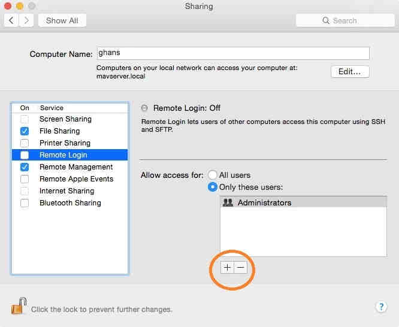Image resolution: width=399 pixels, height=327 pixels.
Task: Select Bluetooth Sharing in the service list
Action: point(70,203)
